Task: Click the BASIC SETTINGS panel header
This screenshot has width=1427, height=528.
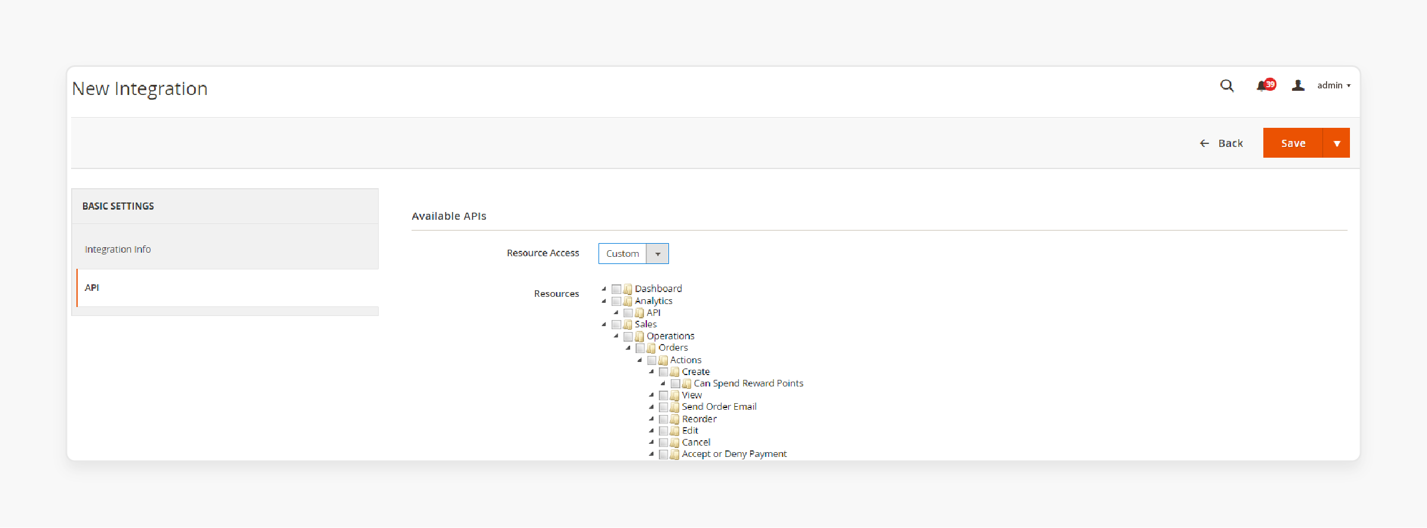Action: 225,206
